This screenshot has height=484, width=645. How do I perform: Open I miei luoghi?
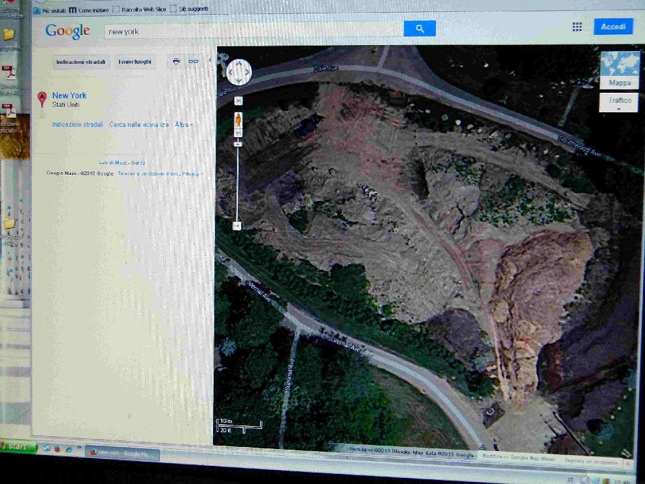pyautogui.click(x=135, y=62)
